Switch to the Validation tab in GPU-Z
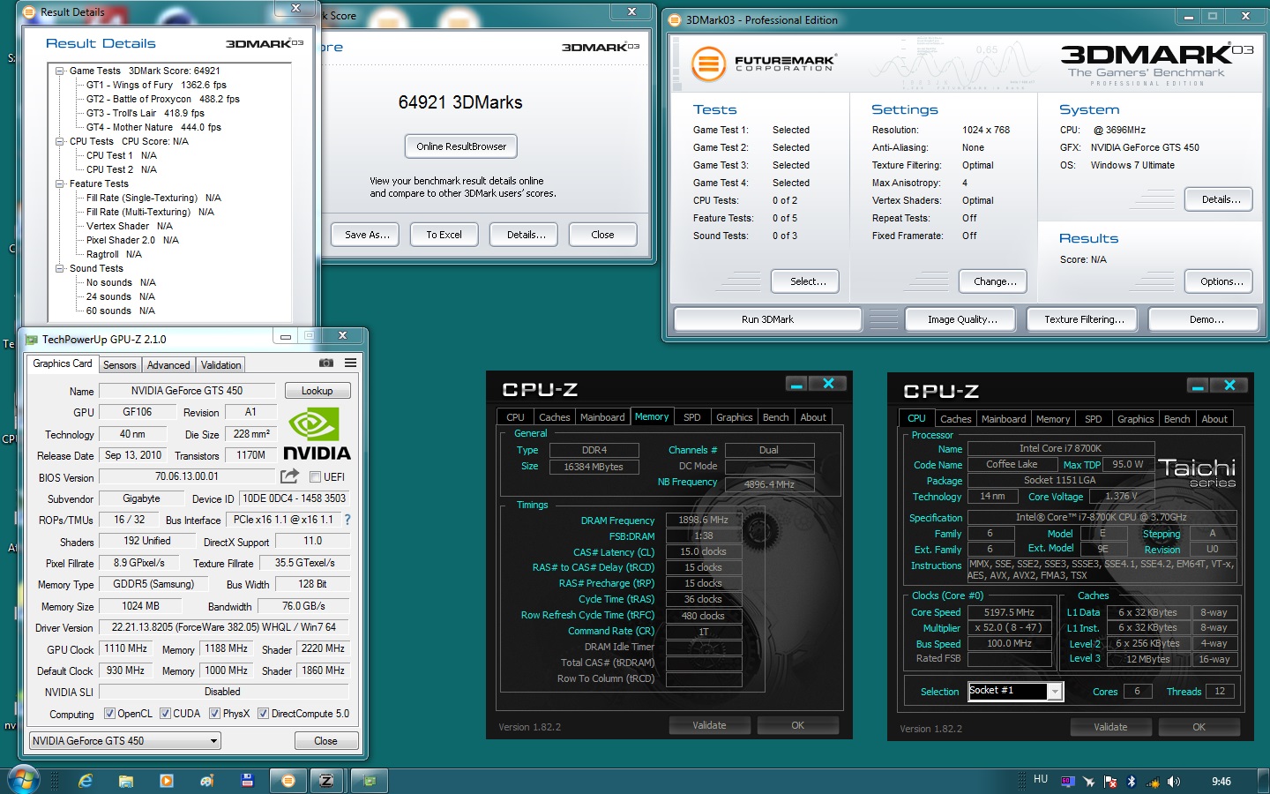1270x794 pixels. (x=220, y=365)
